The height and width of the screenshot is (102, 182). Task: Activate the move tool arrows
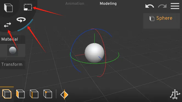[x=7, y=25]
